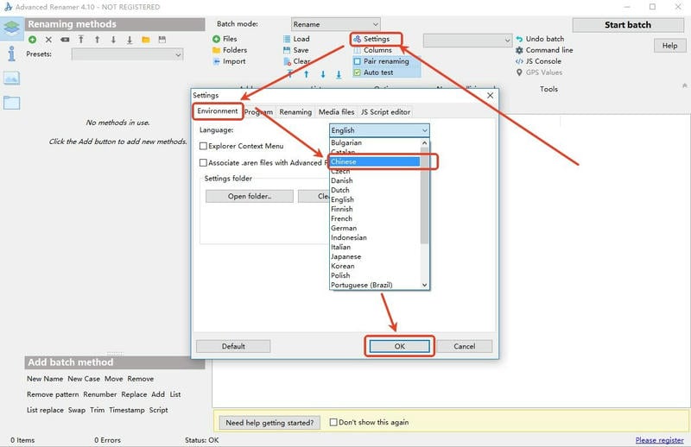Switch to the Program tab
Image resolution: width=691 pixels, height=447 pixels.
point(258,112)
